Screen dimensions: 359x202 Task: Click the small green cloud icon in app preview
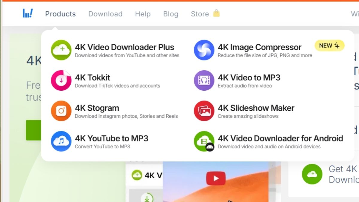click(x=137, y=175)
